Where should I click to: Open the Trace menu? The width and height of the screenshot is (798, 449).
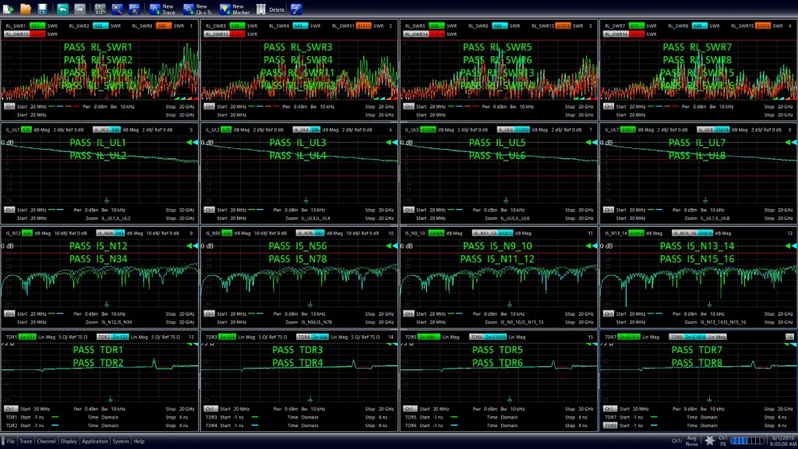[27, 443]
